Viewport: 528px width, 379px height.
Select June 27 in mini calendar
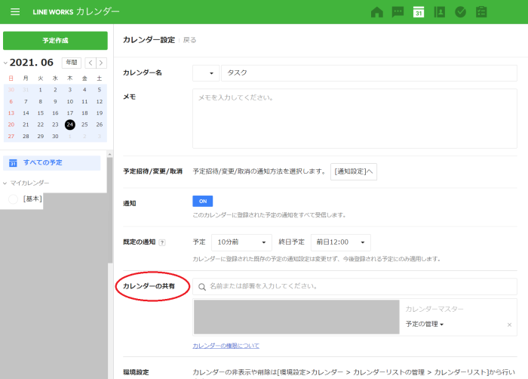point(11,136)
